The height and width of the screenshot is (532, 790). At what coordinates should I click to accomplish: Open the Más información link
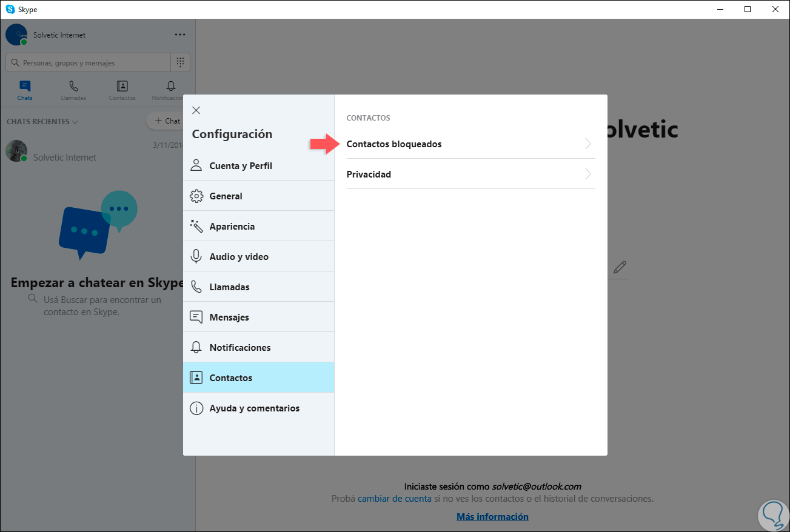(492, 517)
